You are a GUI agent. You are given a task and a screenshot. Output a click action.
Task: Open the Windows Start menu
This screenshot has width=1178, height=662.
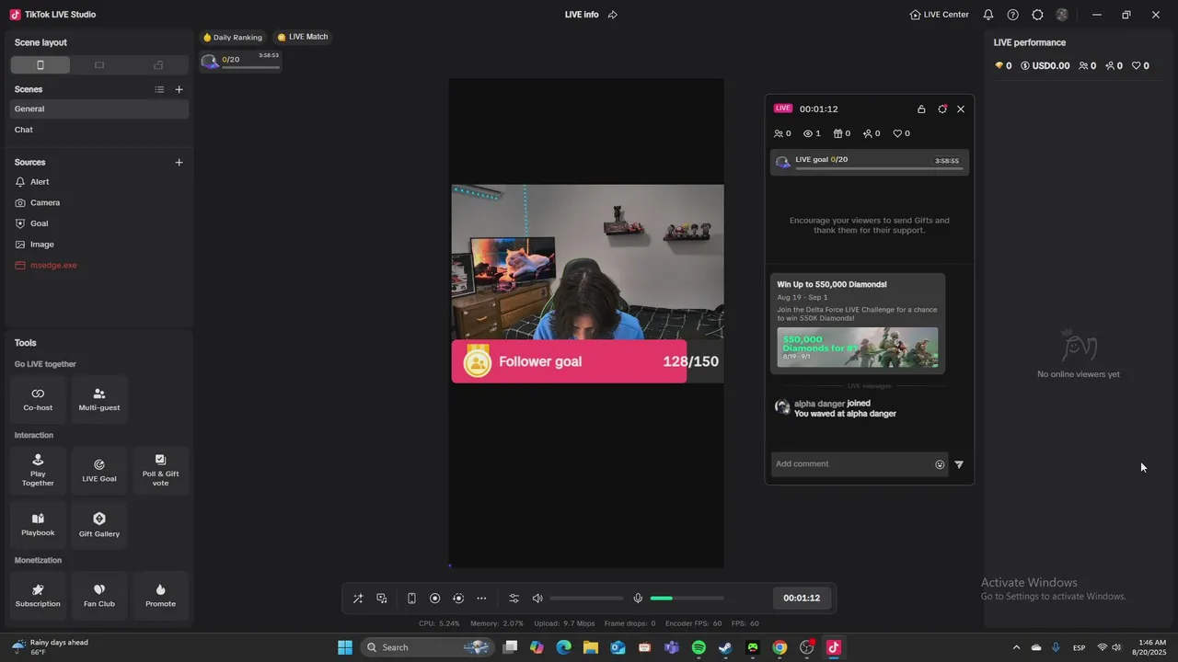point(345,647)
